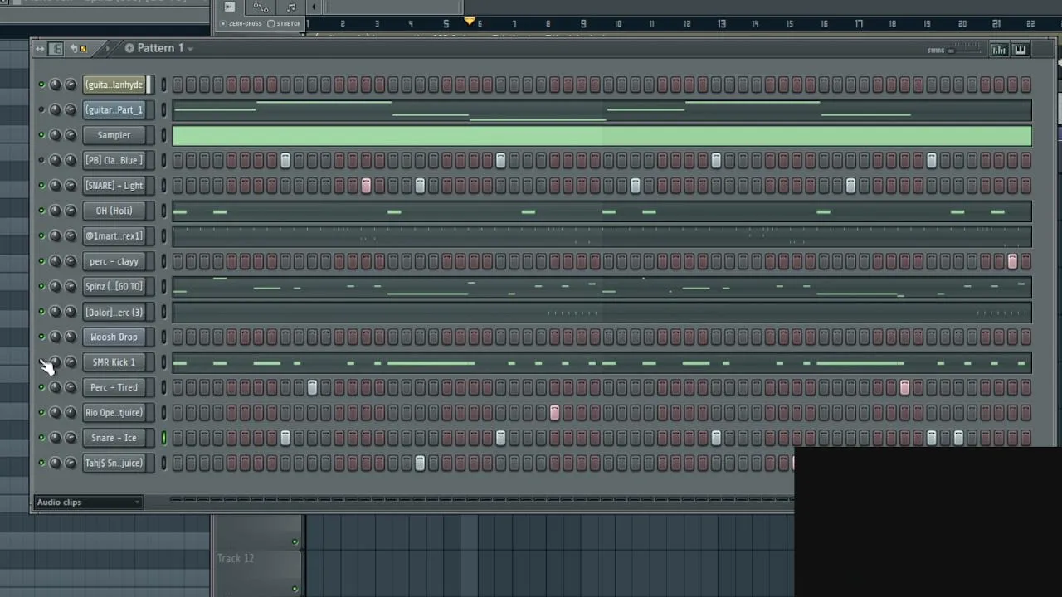This screenshot has height=597, width=1062.
Task: Mute the Sampler channel green LED
Action: pyautogui.click(x=41, y=135)
